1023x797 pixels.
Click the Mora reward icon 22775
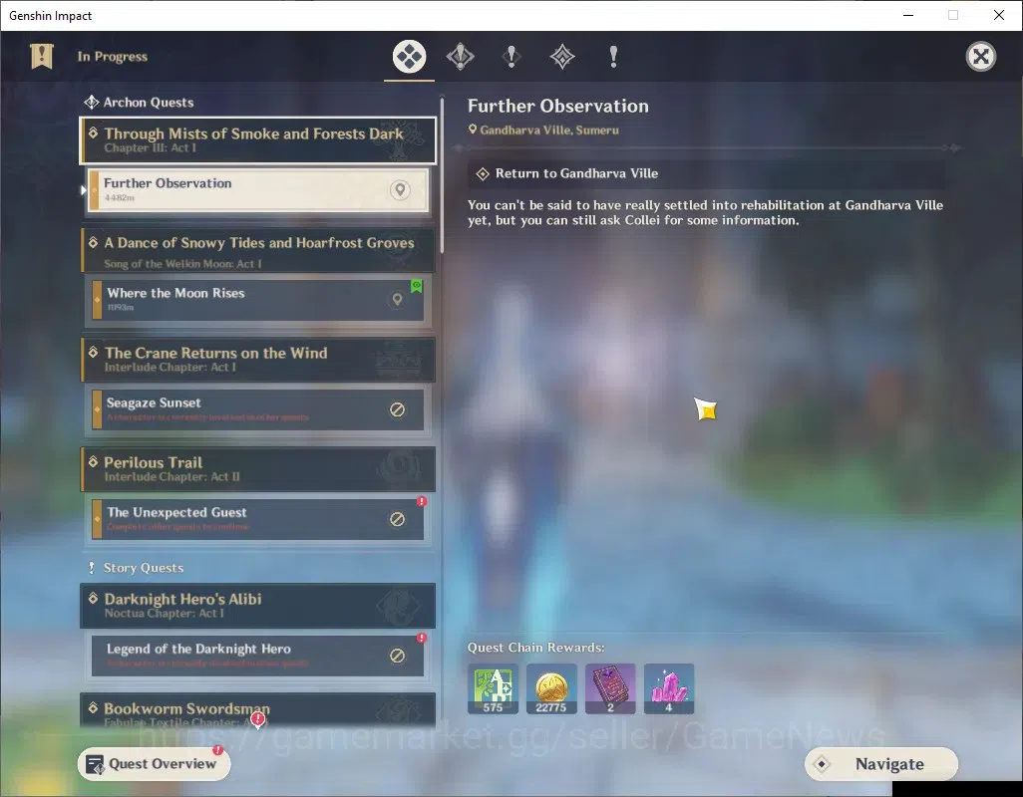click(552, 688)
